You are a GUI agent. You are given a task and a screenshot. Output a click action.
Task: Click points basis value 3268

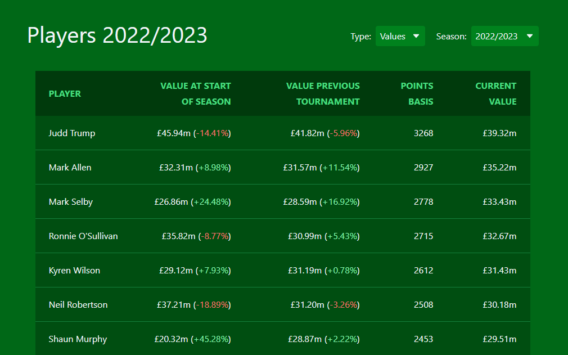423,133
